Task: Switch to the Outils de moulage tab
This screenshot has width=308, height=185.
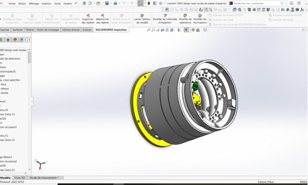Action: click(x=48, y=30)
